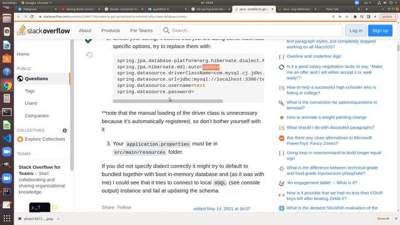Open Ubuntu Software from the dock

(7, 59)
